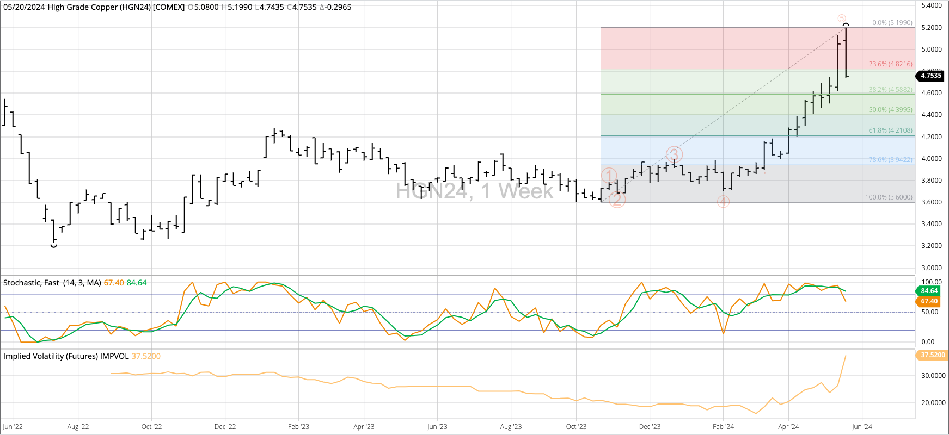The image size is (949, 435).
Task: Select the 100.0% (3.6000) Fibonacci level label
Action: point(889,197)
